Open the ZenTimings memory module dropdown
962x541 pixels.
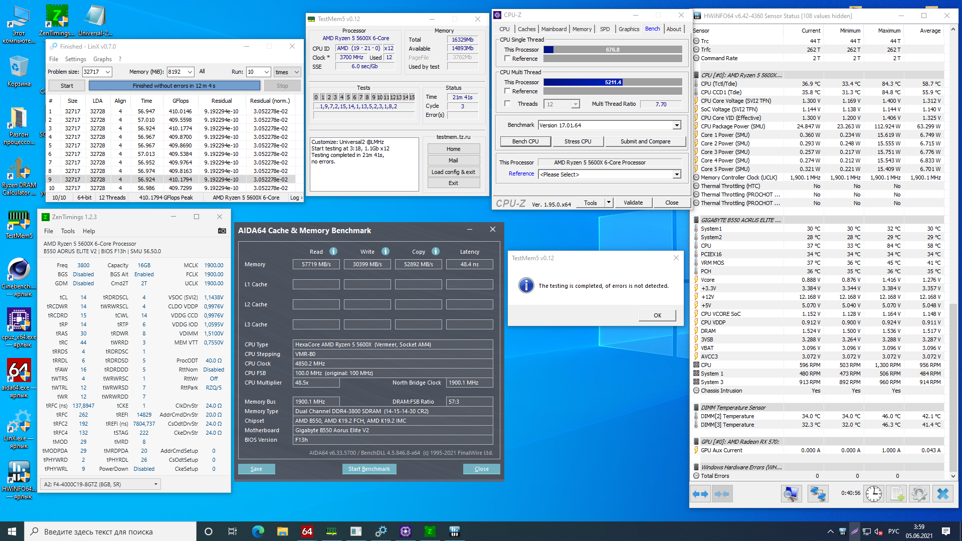coord(101,484)
